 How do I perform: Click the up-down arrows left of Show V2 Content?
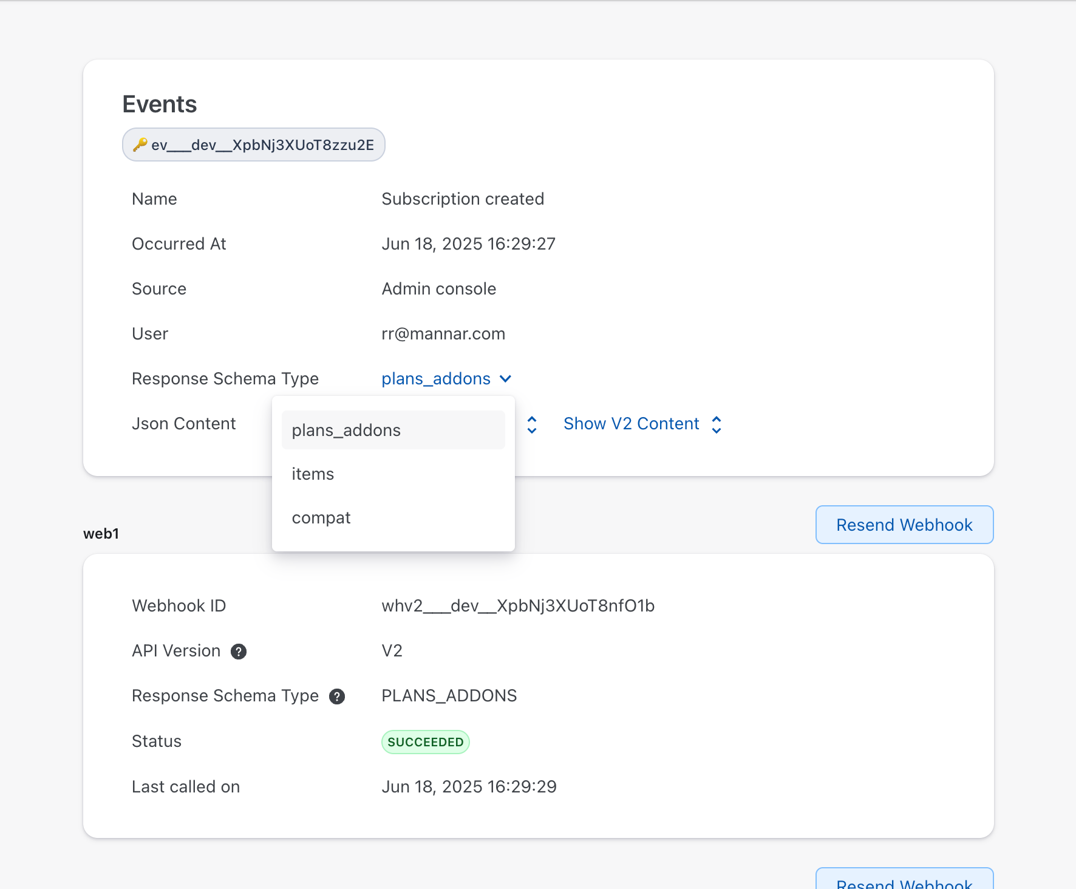[x=532, y=424]
